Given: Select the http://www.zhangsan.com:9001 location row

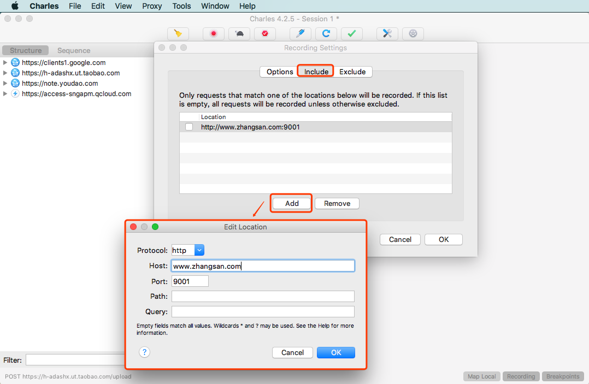Looking at the screenshot, I should point(316,127).
